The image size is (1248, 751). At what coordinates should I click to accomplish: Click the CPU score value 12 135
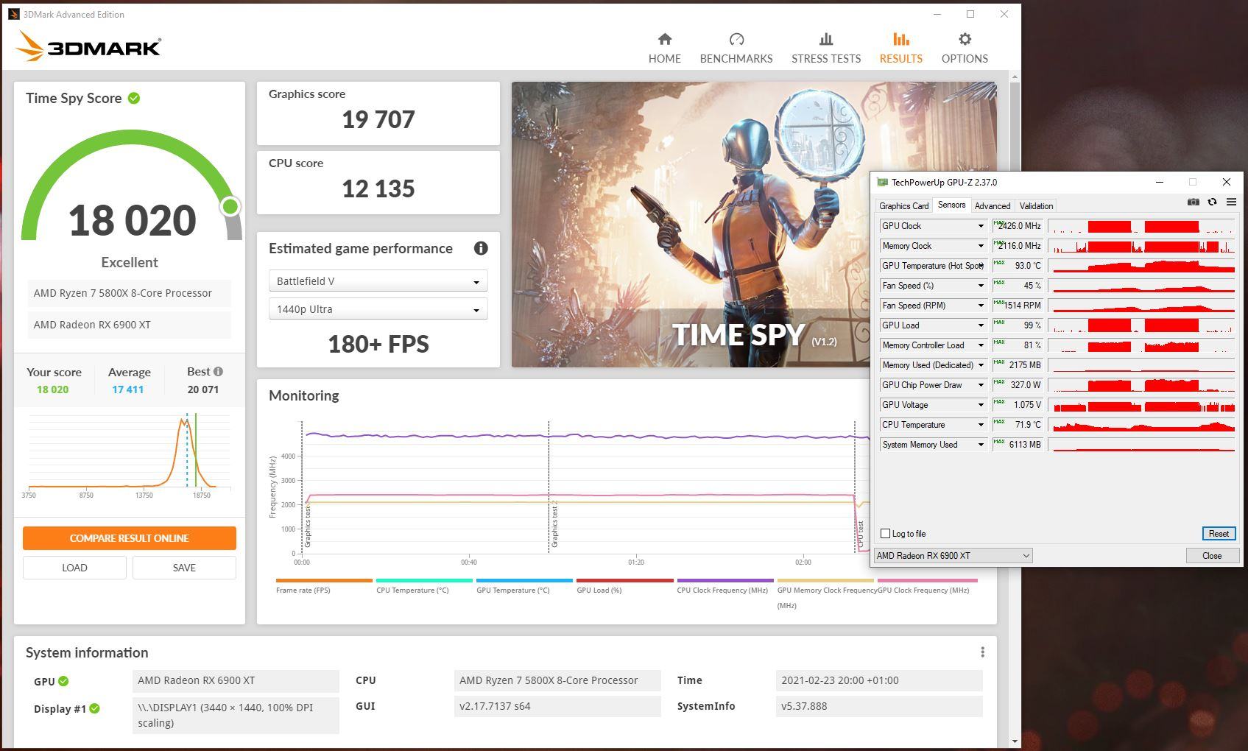tap(378, 188)
